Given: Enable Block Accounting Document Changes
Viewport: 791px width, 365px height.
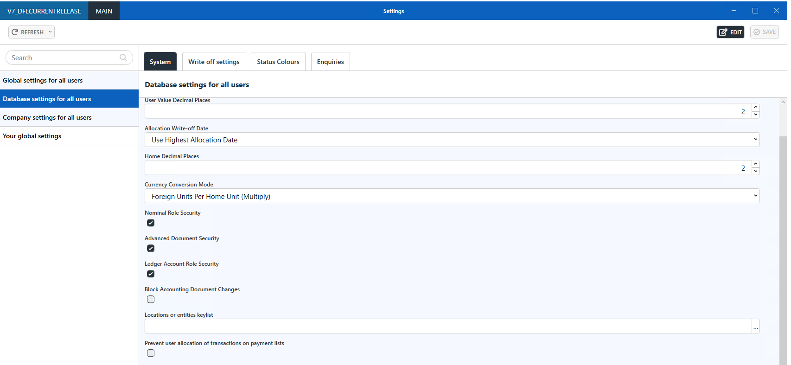Looking at the screenshot, I should [151, 300].
